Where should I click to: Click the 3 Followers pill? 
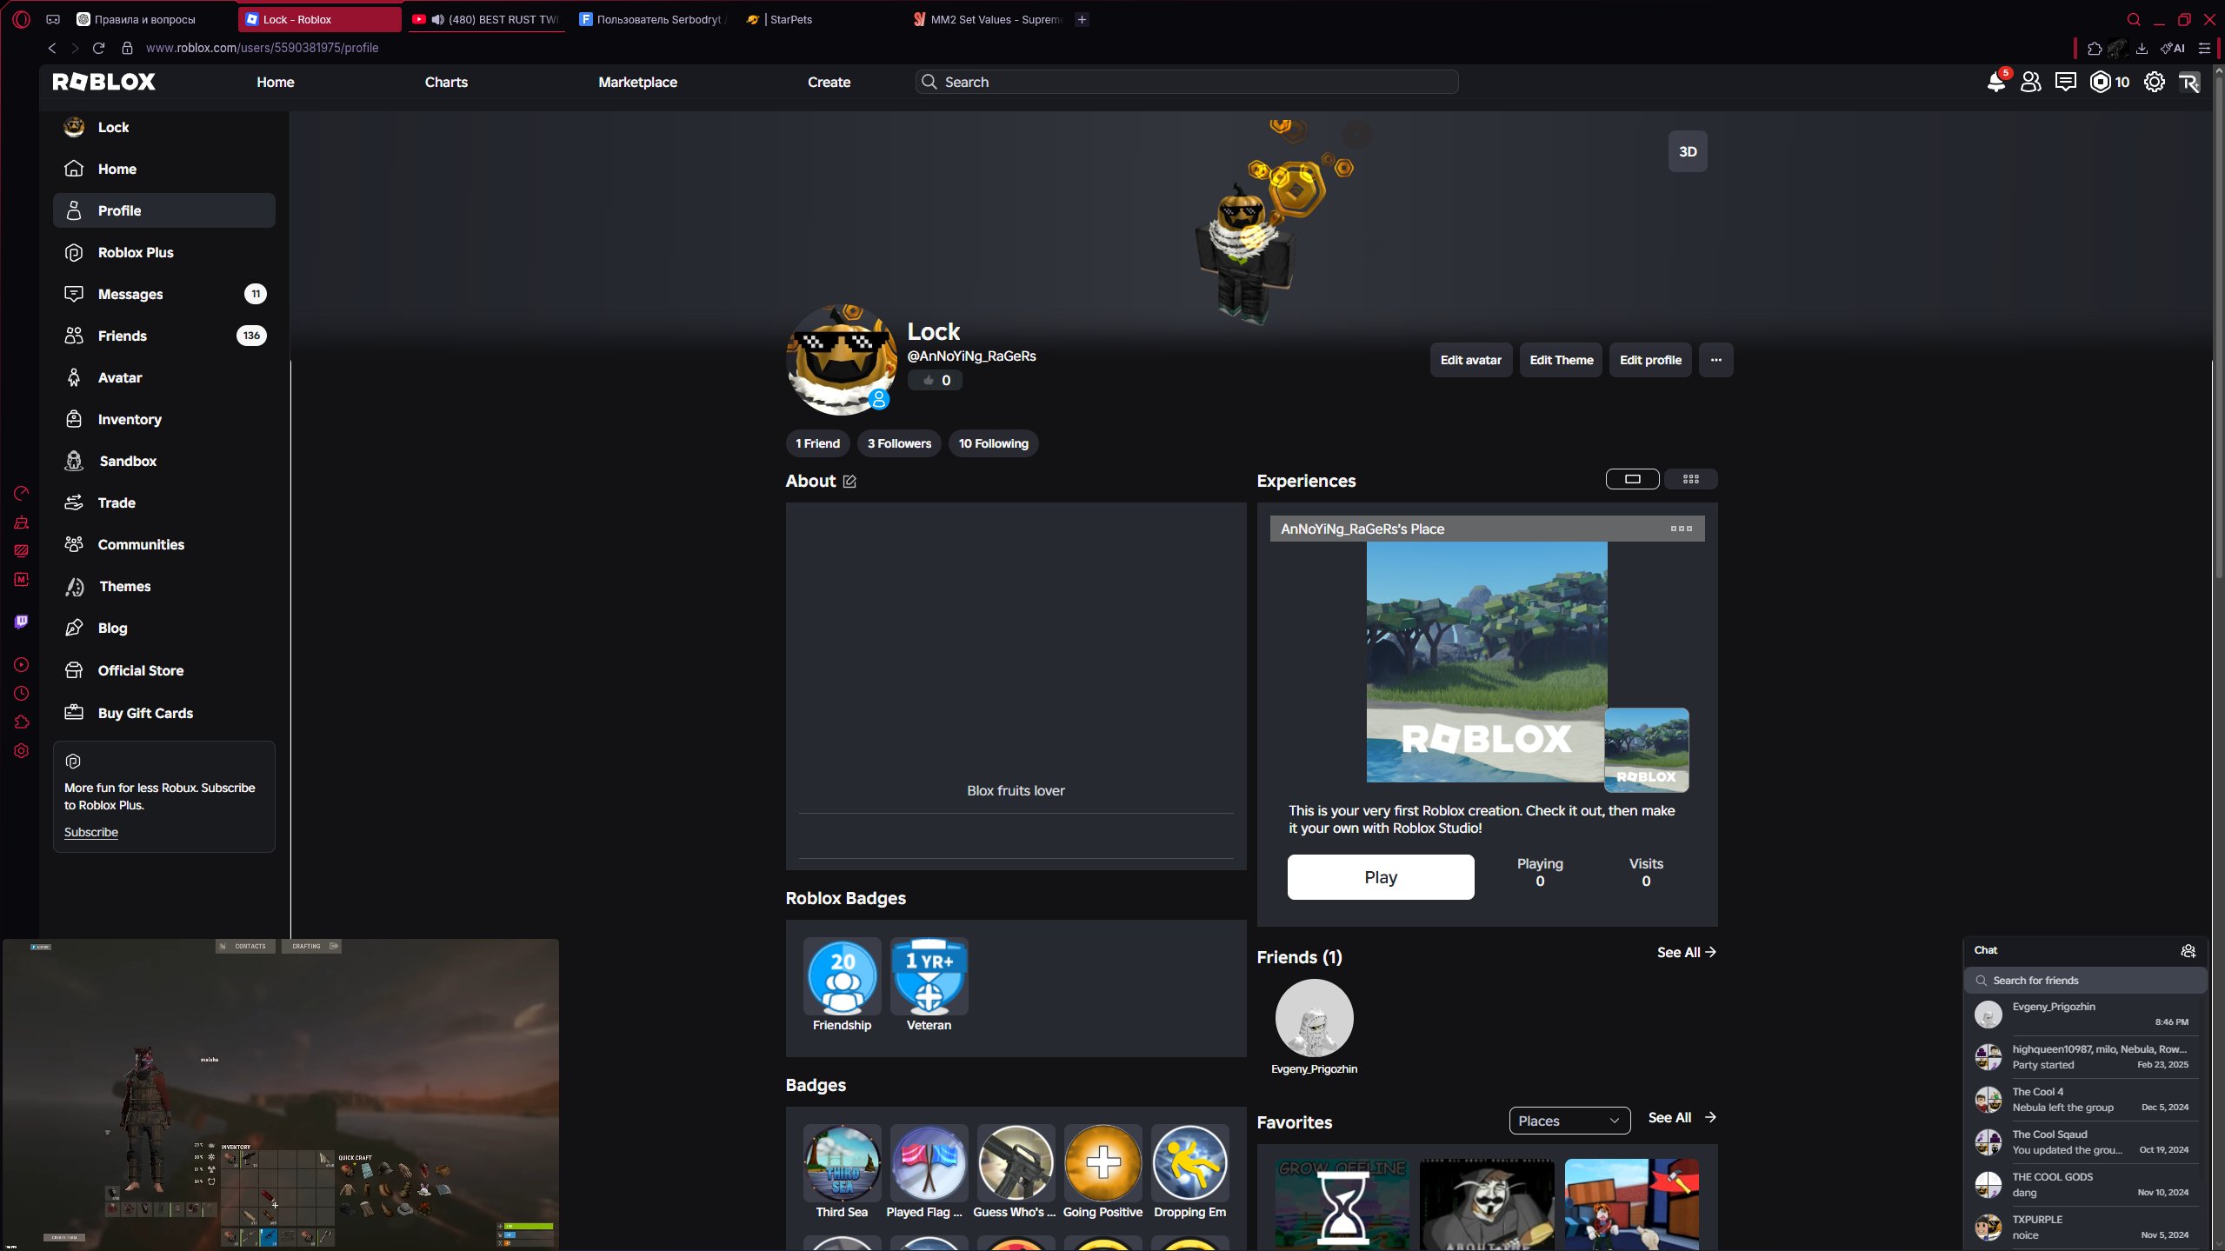point(899,443)
